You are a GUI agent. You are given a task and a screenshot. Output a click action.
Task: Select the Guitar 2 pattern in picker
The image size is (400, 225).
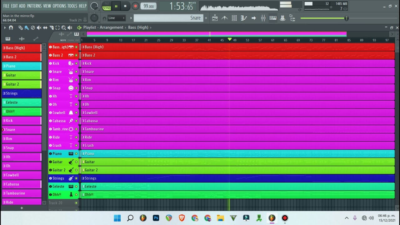(22, 84)
